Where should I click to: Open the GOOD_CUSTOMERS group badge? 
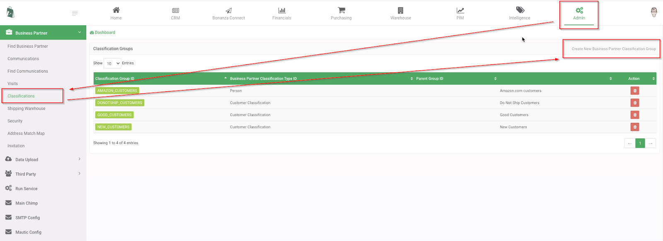(x=114, y=115)
